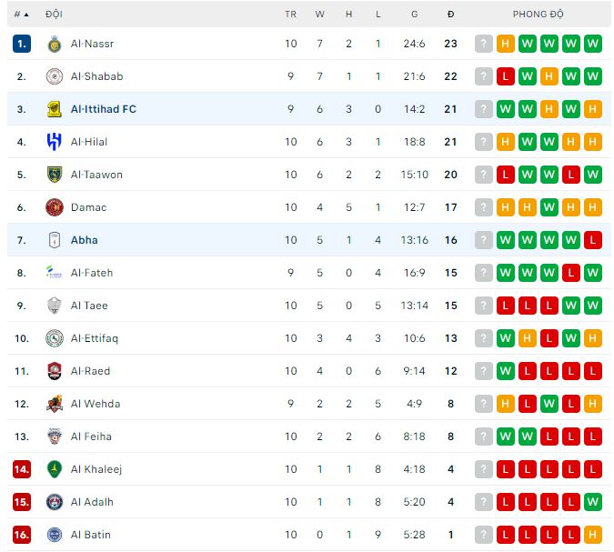Click the Al-Shabab team logo

coord(55,76)
